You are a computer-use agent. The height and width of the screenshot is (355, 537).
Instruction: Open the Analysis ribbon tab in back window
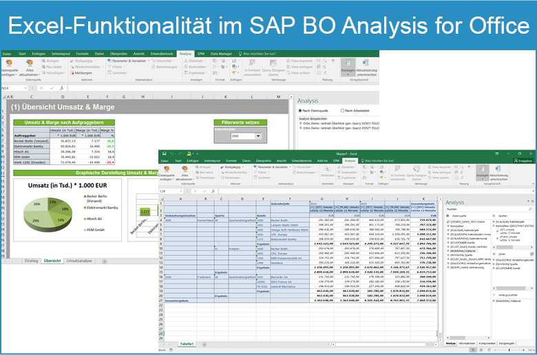[185, 54]
